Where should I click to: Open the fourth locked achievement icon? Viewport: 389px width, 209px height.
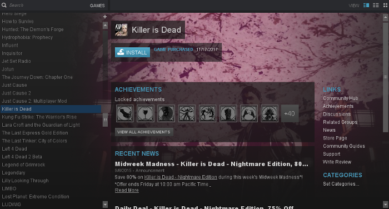(187, 113)
